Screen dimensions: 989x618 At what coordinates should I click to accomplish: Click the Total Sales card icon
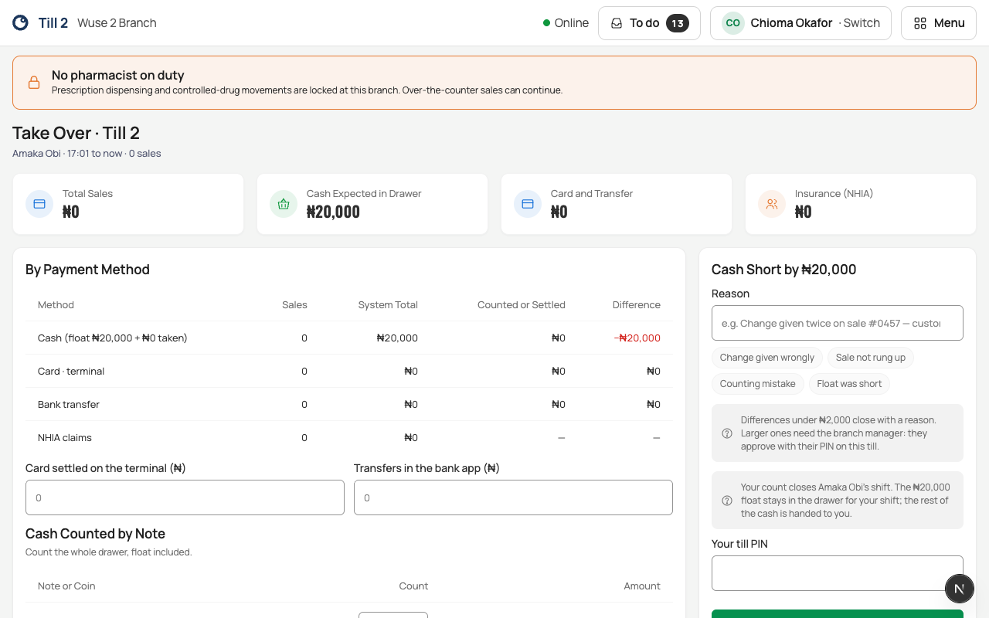pos(39,204)
